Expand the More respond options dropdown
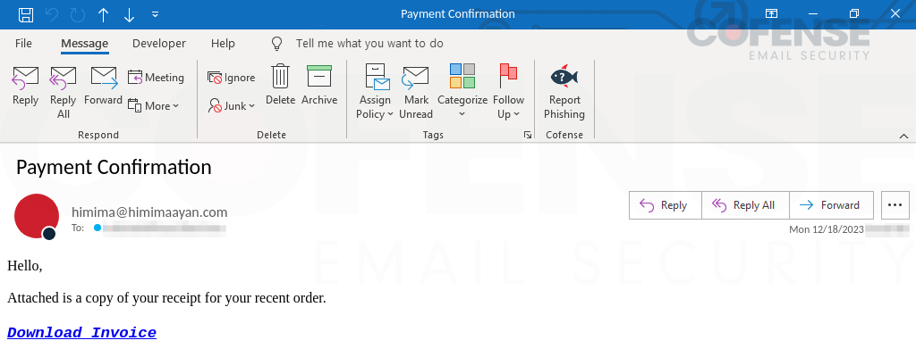This screenshot has height=357, width=916. (x=154, y=105)
